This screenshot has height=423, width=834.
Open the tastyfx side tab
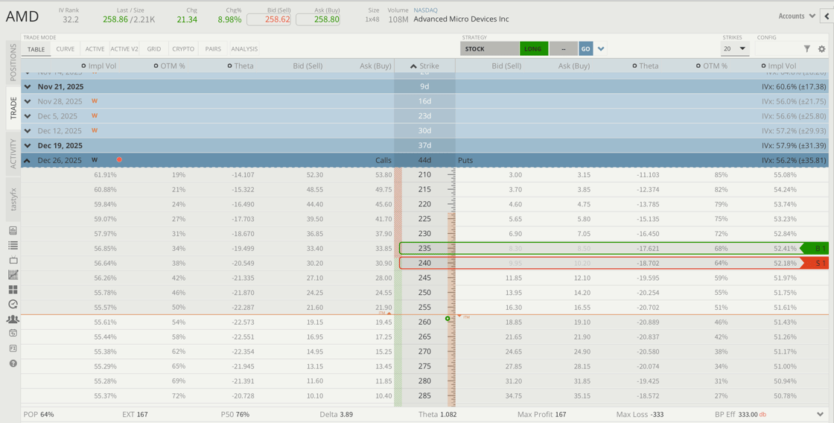click(13, 198)
